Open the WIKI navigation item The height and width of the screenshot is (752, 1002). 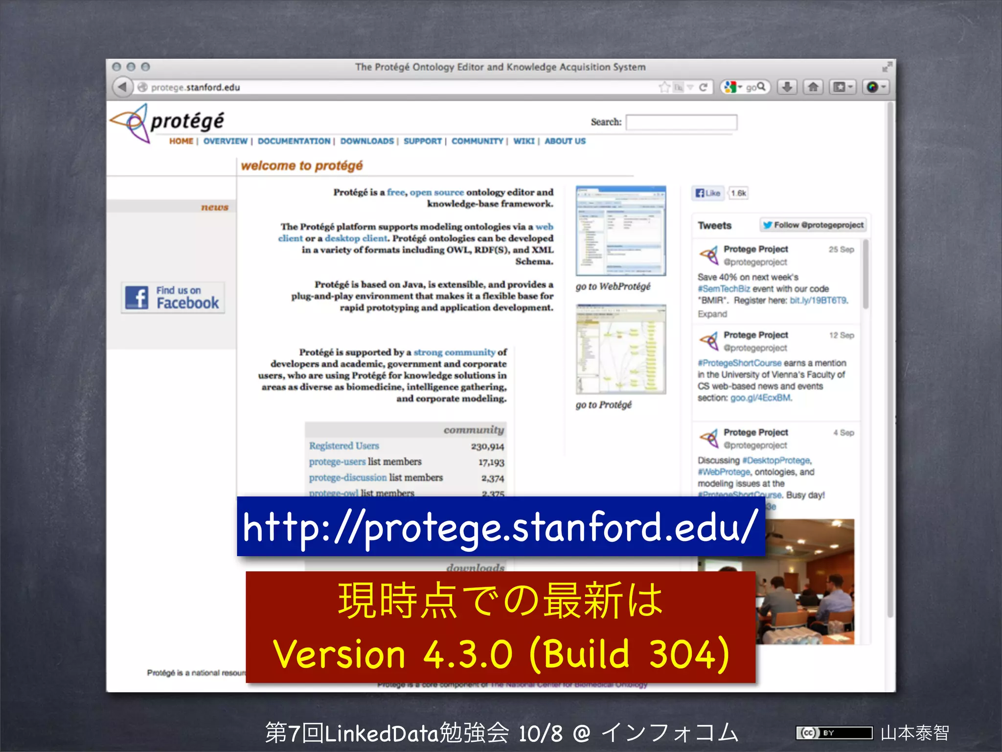click(524, 141)
